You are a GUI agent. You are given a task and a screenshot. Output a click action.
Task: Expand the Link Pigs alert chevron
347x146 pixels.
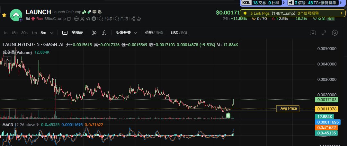click(341, 13)
